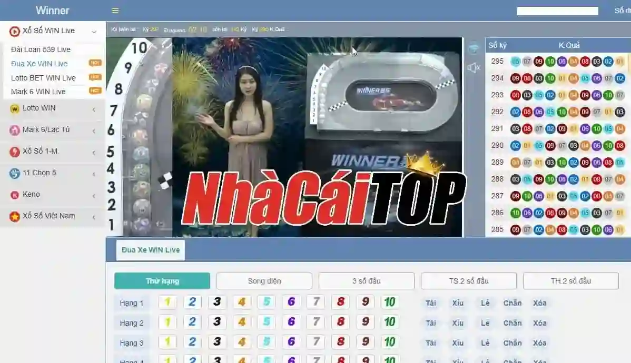
Task: Switch to Song diện tab
Action: click(x=264, y=281)
